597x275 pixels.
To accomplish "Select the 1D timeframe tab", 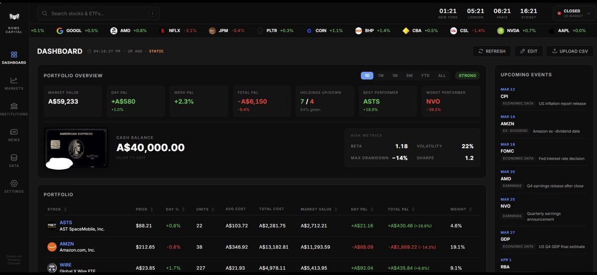I will coord(367,75).
